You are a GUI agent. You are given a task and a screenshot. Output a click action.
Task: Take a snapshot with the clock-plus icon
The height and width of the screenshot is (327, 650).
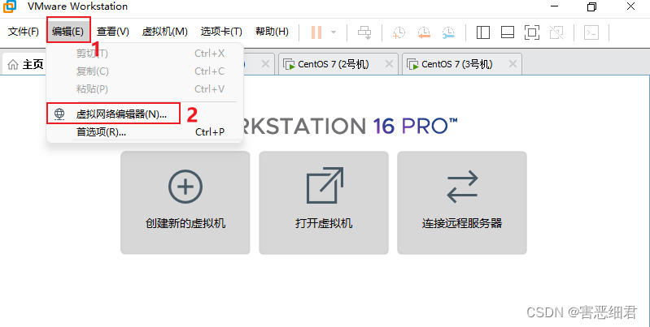(x=399, y=32)
